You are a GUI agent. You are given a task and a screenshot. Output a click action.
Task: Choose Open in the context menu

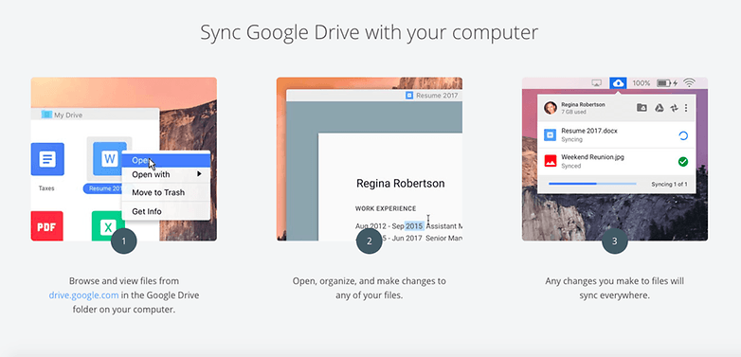click(166, 161)
